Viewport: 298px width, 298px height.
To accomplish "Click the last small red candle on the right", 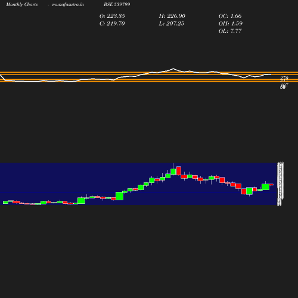I will pyautogui.click(x=271, y=185).
